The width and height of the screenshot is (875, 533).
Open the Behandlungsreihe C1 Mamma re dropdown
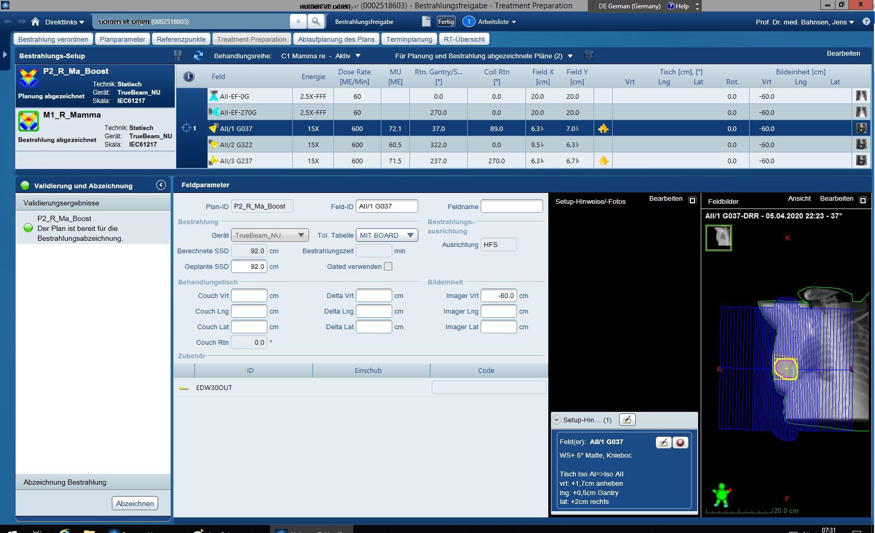coord(358,56)
